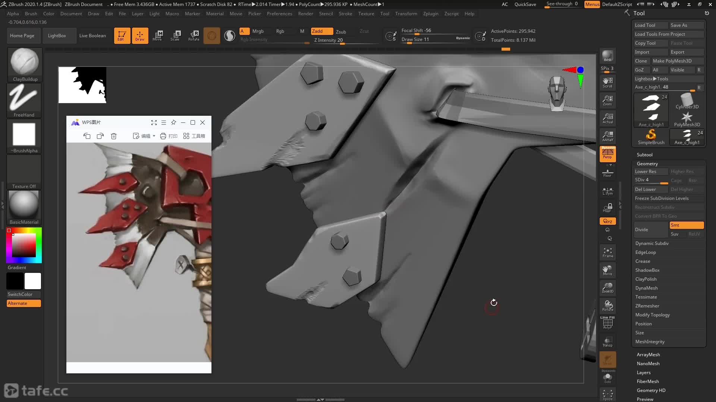This screenshot has height=402, width=716.
Task: Open the FreeHand stroke picker
Action: [24, 100]
